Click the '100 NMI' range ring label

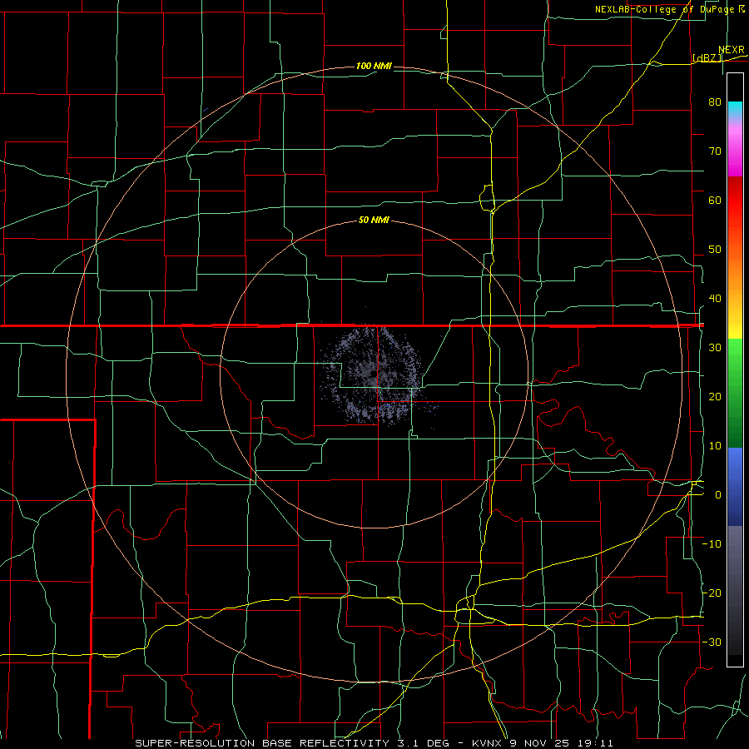point(374,66)
